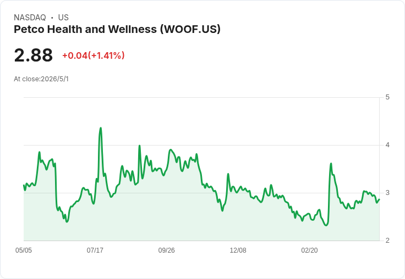Image resolution: width=405 pixels, height=279 pixels.
Task: Open the Petco Health and Wellness (WOOF.US) title
Action: pos(117,29)
